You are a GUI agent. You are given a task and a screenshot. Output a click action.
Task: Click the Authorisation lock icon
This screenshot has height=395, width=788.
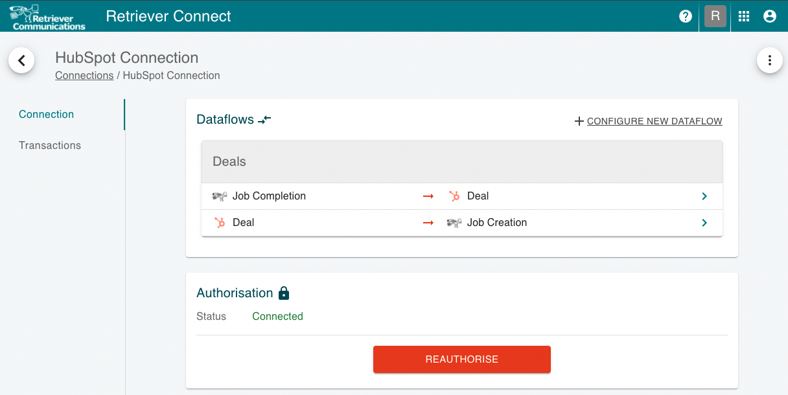click(283, 293)
